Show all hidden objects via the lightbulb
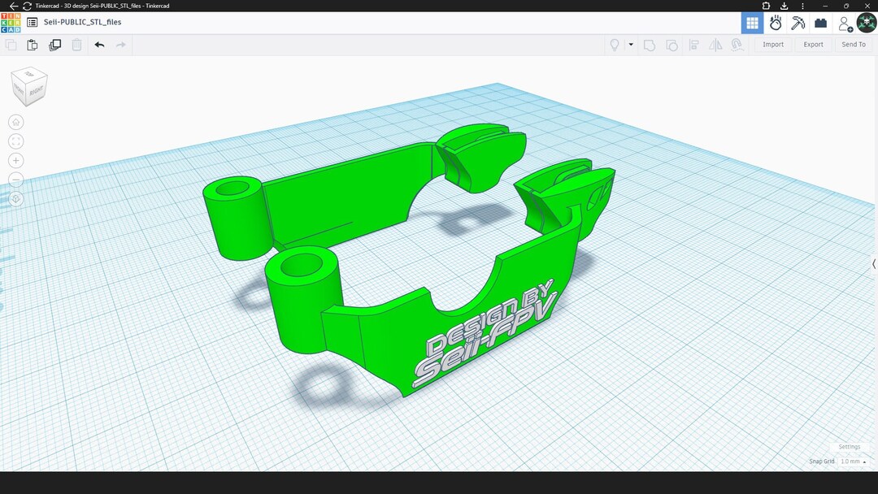The width and height of the screenshot is (878, 494). [x=615, y=45]
